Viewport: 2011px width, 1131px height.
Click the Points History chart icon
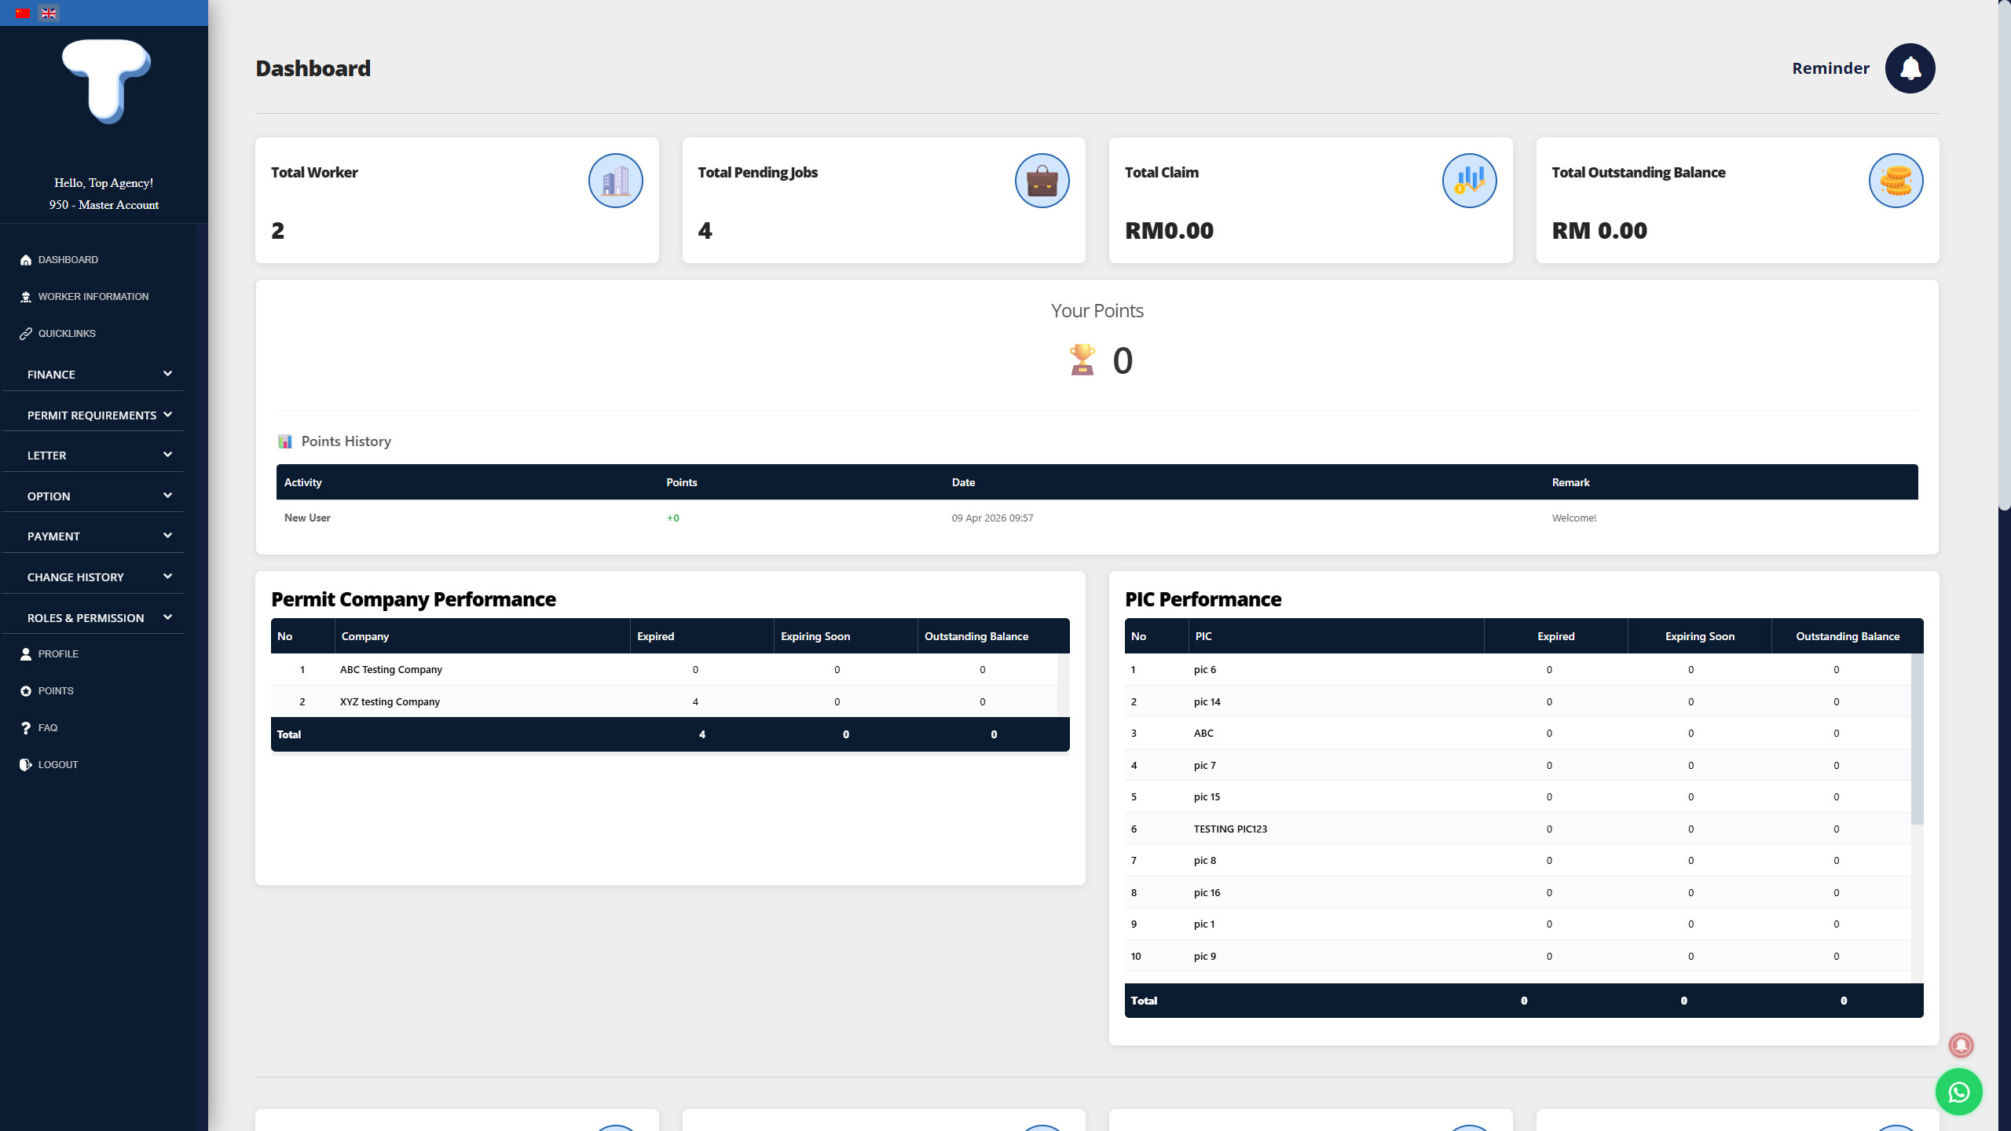pos(285,441)
